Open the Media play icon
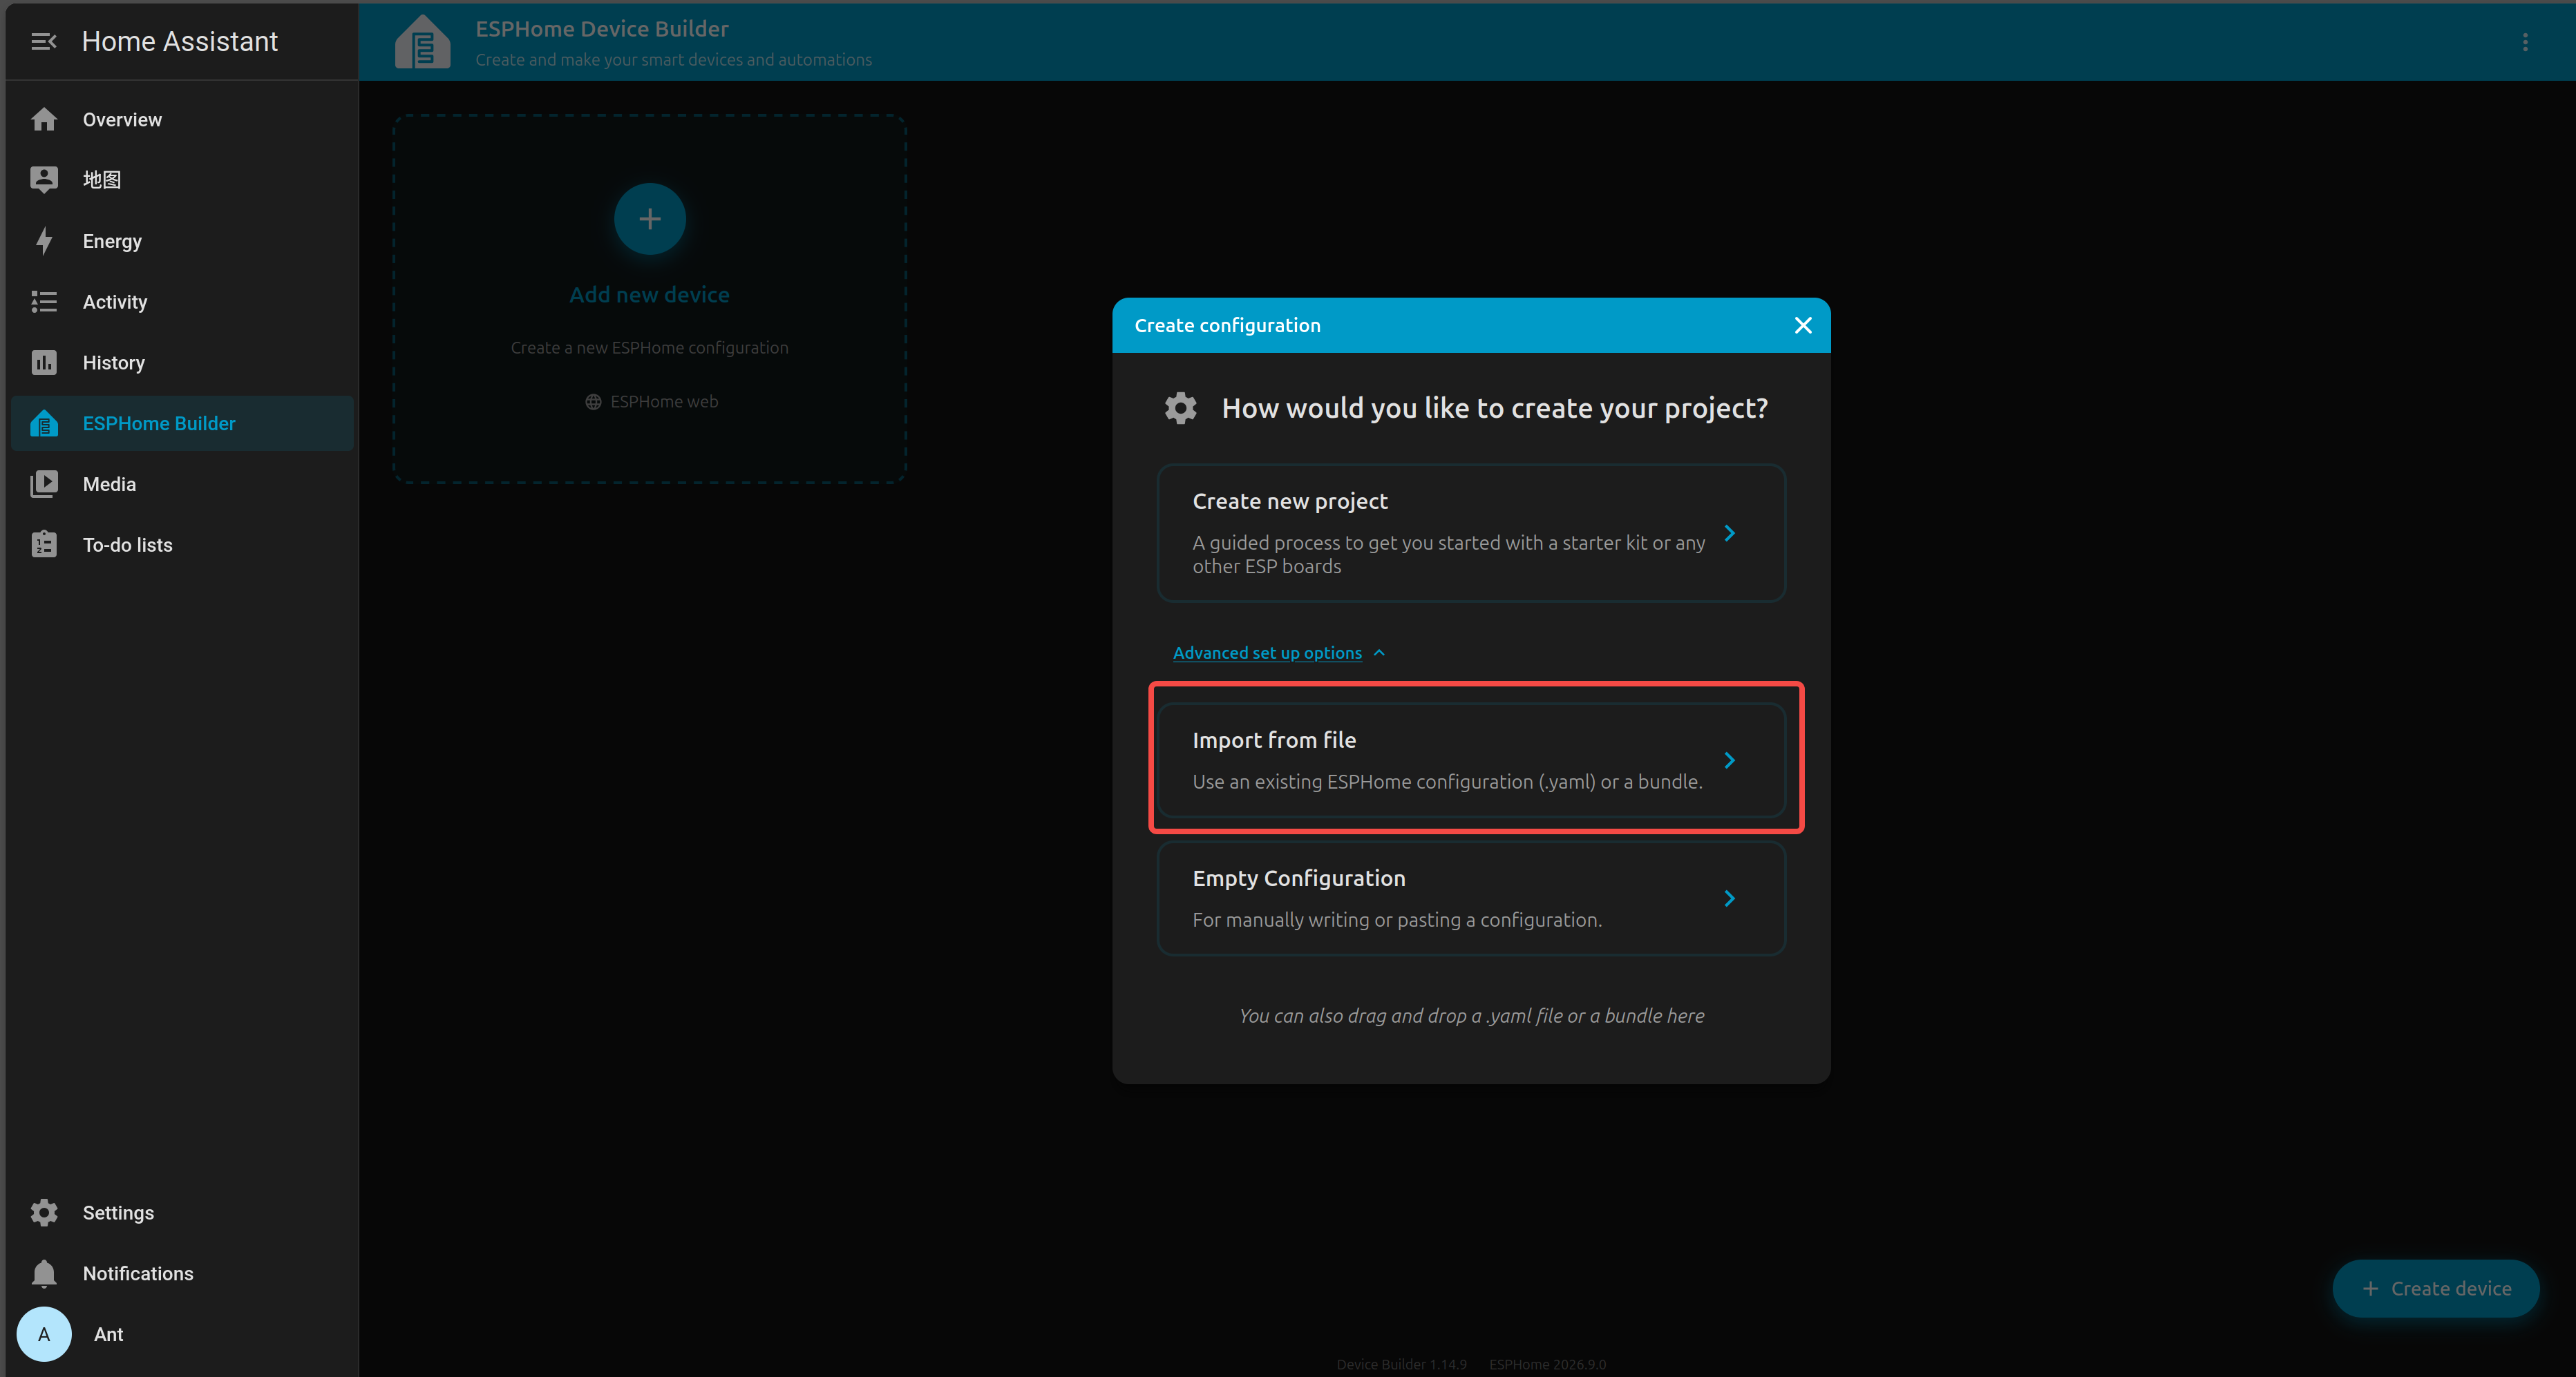 coord(44,485)
